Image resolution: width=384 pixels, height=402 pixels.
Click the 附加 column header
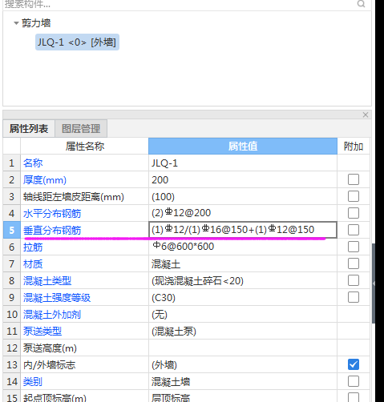[x=354, y=147]
